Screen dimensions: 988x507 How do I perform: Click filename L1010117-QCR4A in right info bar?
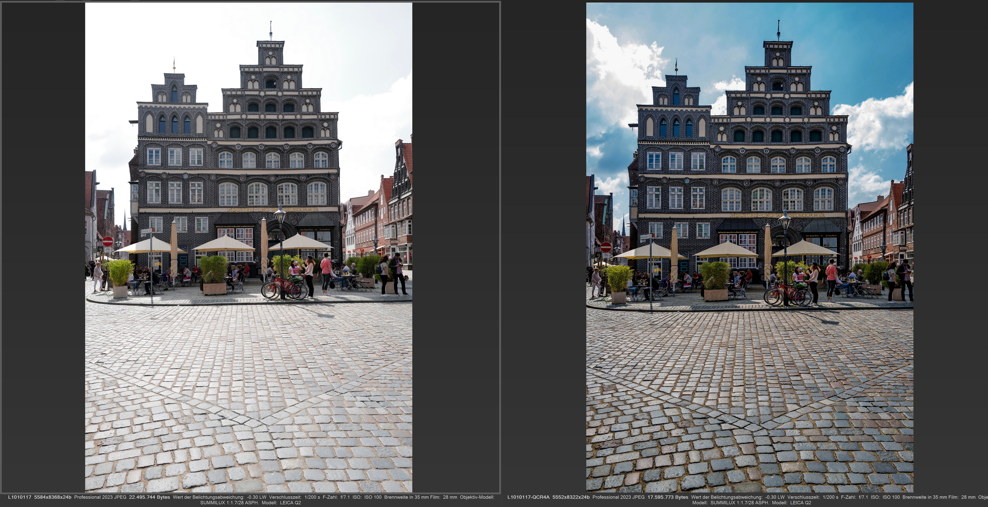click(528, 497)
